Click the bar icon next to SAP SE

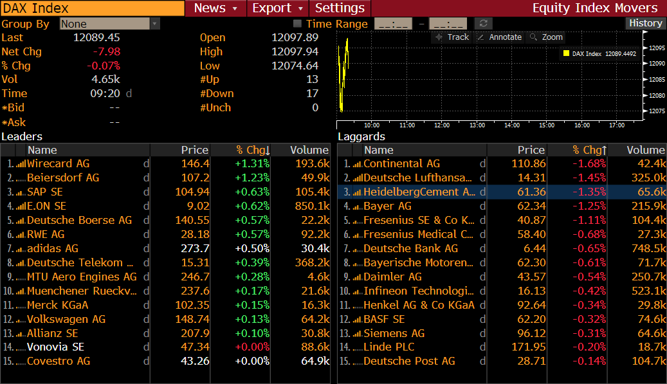21,192
